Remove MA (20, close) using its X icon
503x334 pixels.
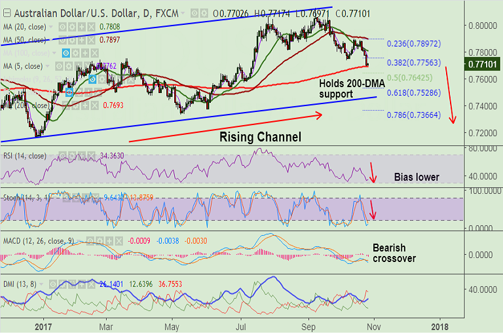coord(92,27)
